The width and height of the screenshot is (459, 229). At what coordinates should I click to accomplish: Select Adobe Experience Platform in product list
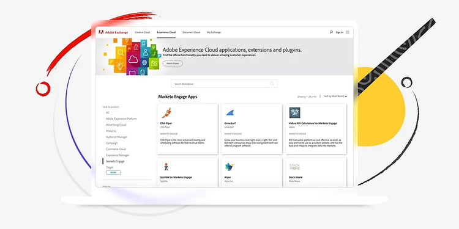click(x=121, y=119)
